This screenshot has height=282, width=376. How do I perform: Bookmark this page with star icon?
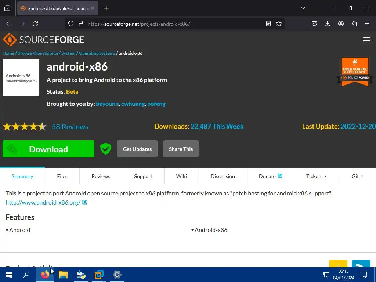point(279,23)
